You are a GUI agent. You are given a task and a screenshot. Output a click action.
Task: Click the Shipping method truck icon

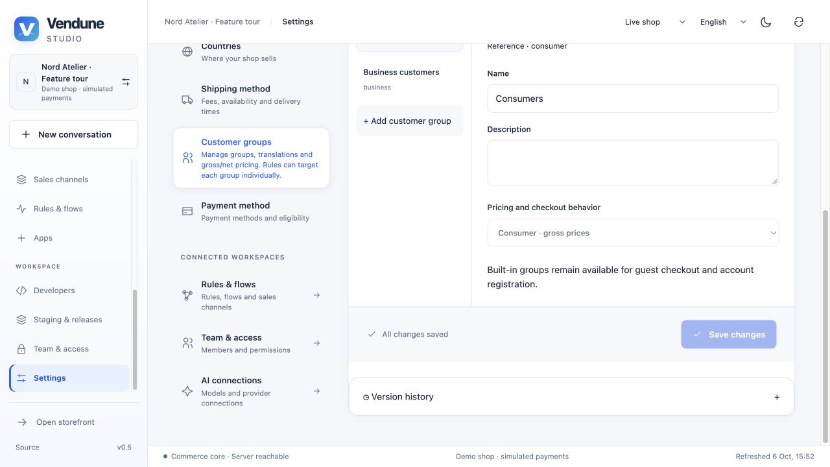[x=187, y=100]
